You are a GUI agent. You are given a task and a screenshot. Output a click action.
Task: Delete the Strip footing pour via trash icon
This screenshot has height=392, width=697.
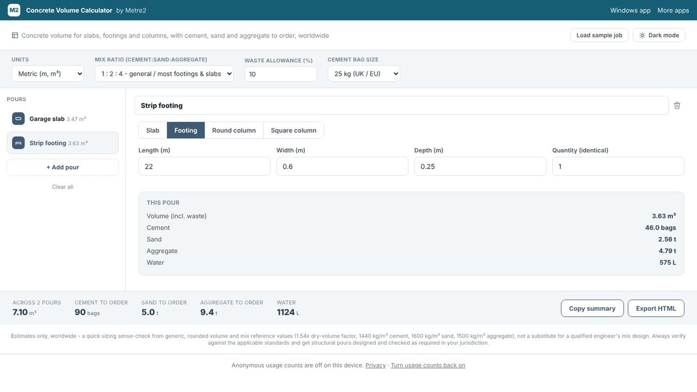(x=677, y=106)
